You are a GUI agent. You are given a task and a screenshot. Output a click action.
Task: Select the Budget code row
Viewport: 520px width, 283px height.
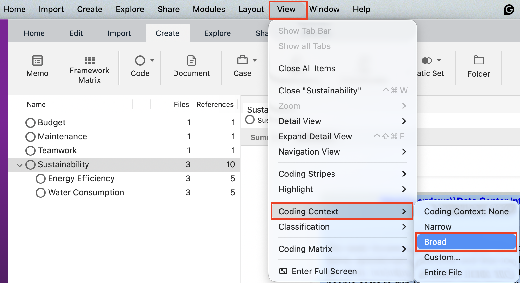coord(124,122)
